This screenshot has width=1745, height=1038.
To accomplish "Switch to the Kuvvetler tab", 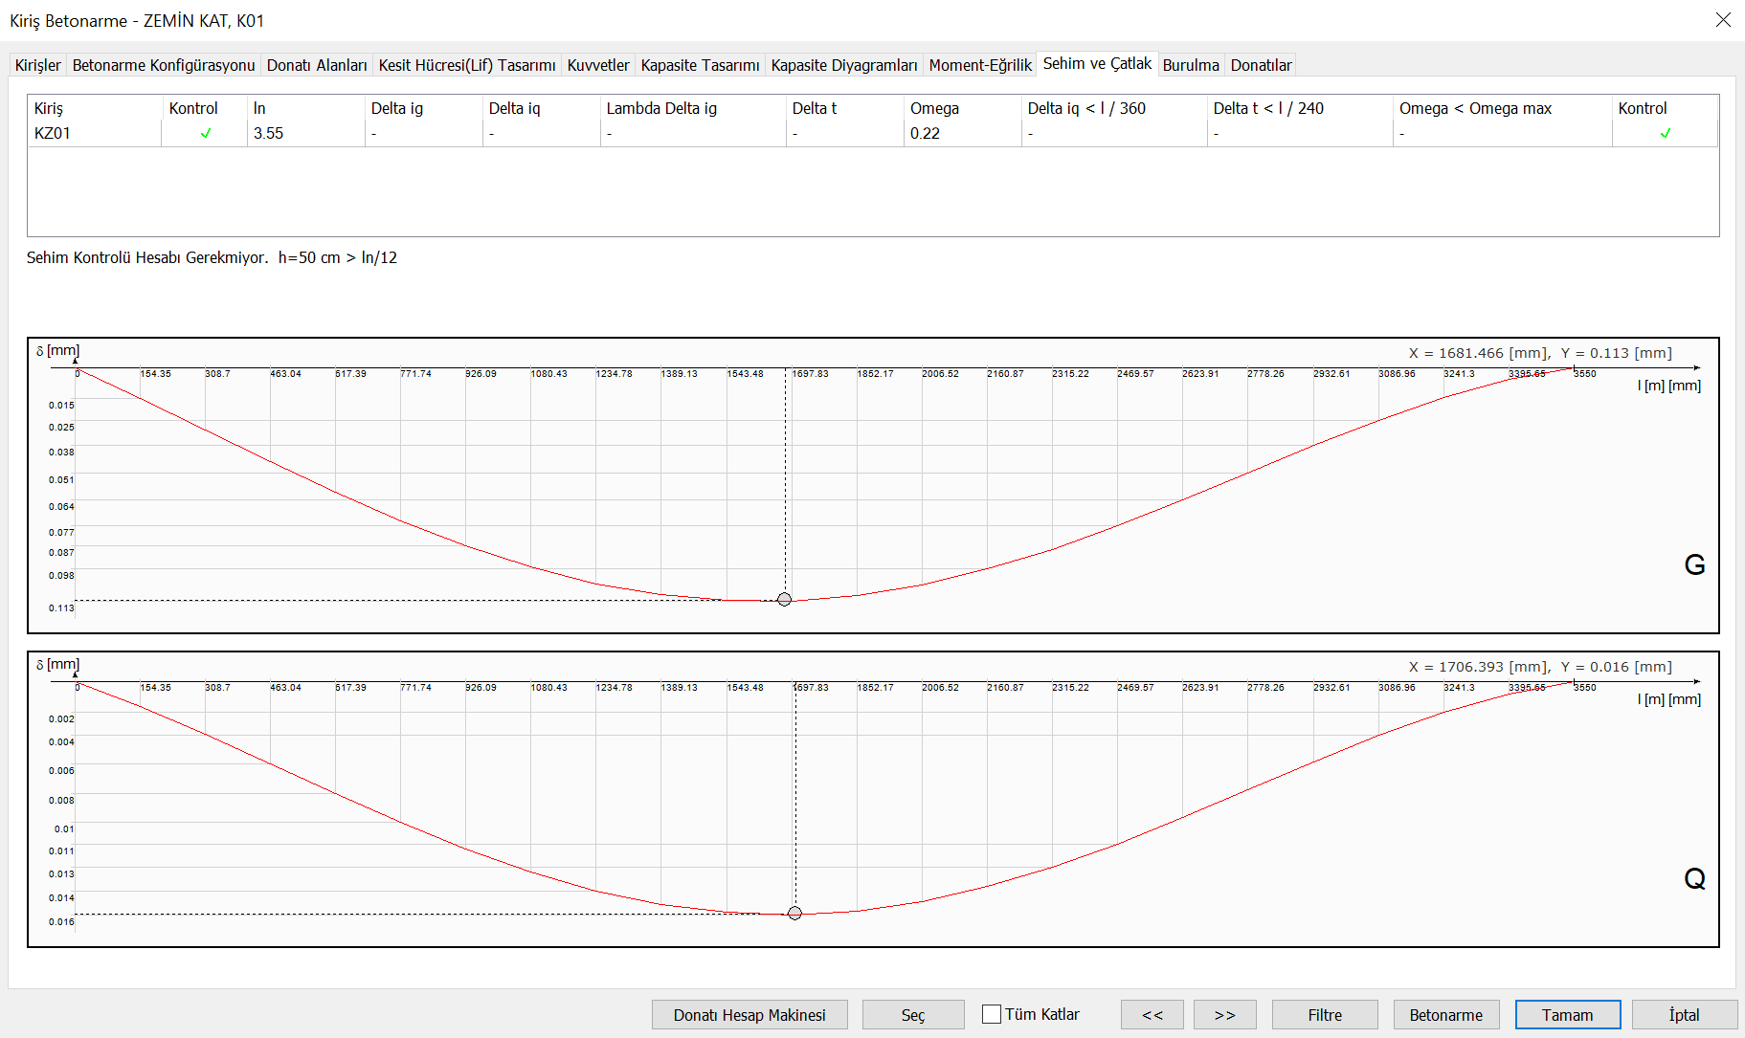I will (x=598, y=65).
